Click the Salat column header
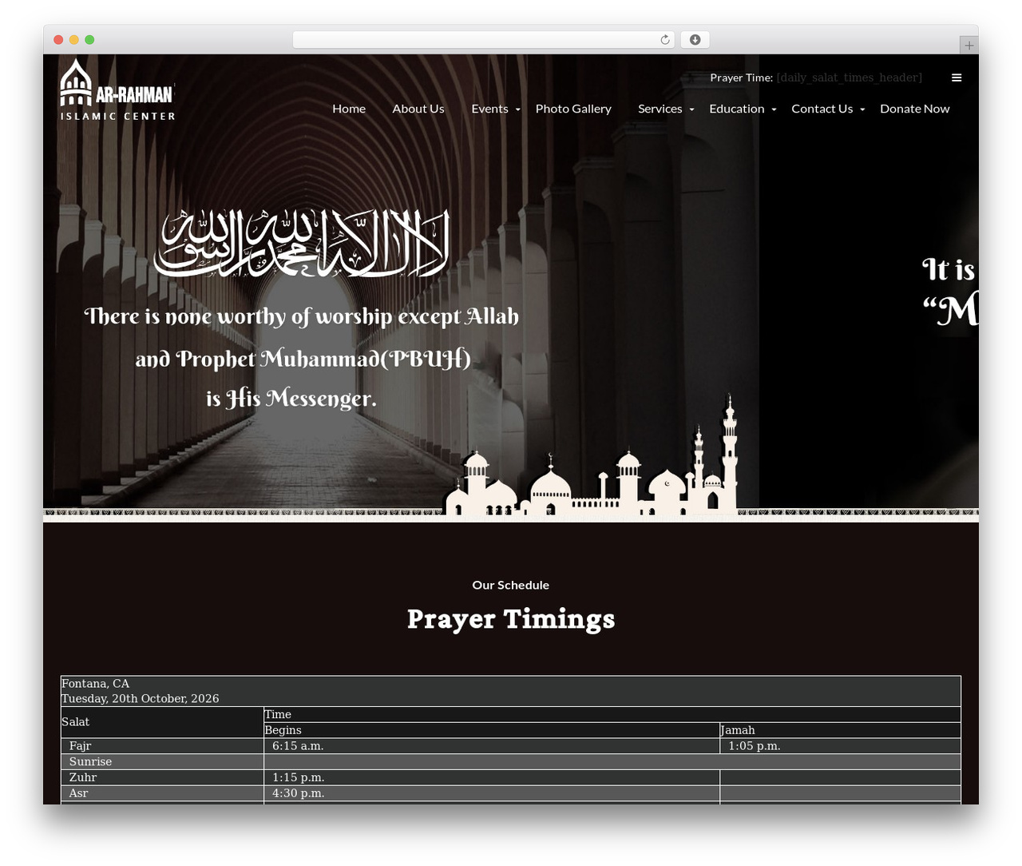 (76, 722)
